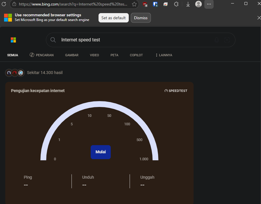Activate voice search microphone in search bar
Image resolution: width=261 pixels, height=204 pixels.
point(217,40)
